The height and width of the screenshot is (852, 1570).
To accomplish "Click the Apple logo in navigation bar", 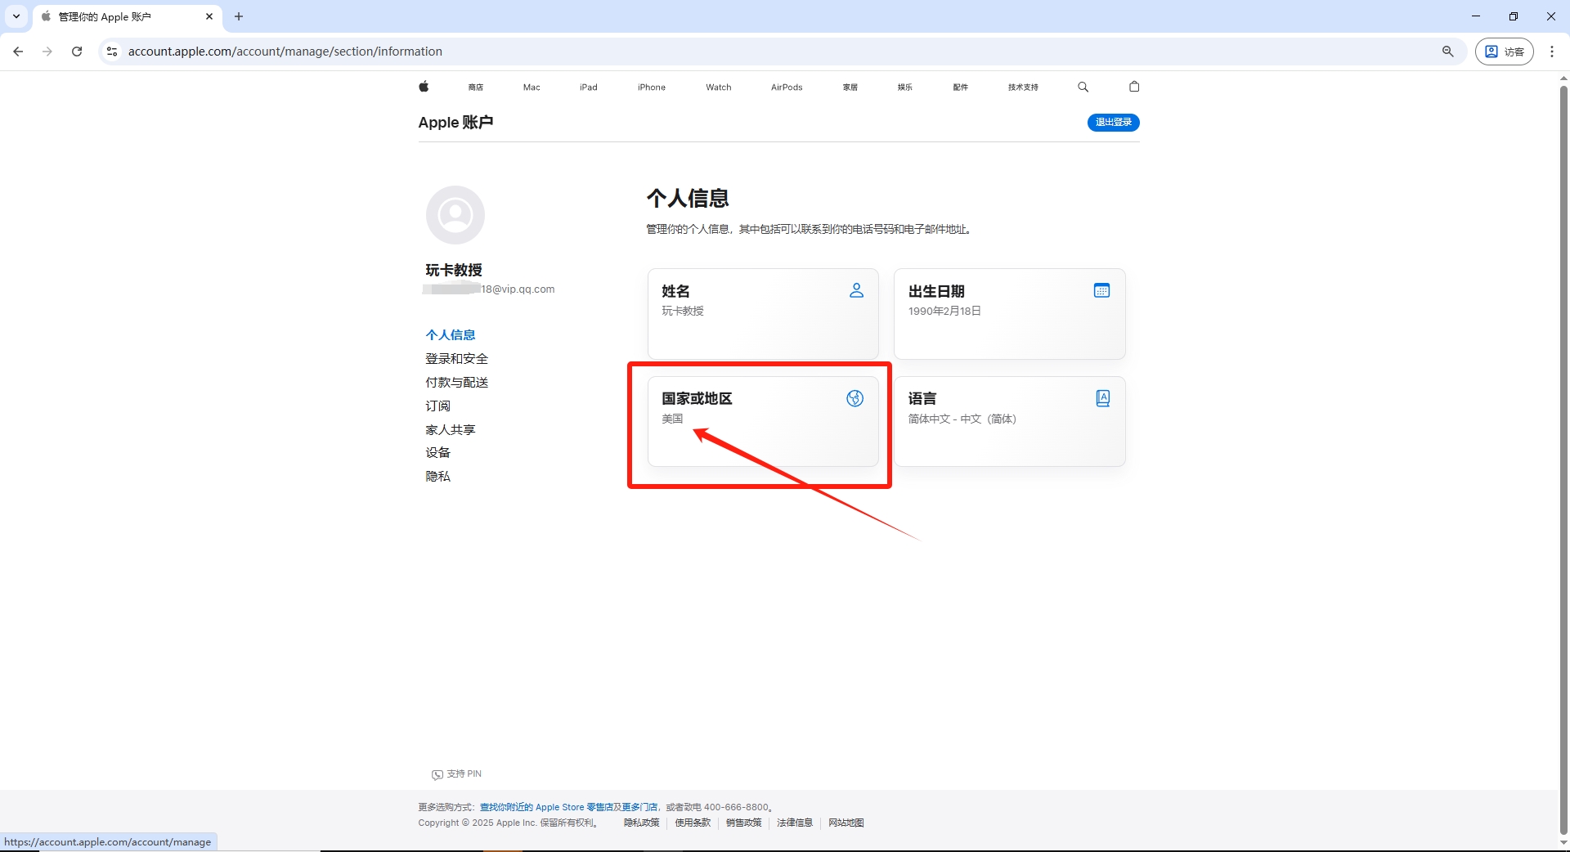I will click(x=424, y=87).
